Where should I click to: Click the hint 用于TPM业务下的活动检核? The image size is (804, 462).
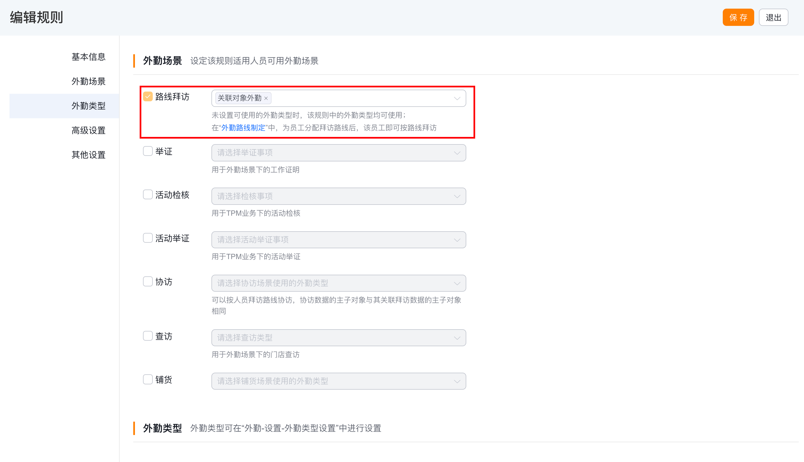pyautogui.click(x=256, y=213)
